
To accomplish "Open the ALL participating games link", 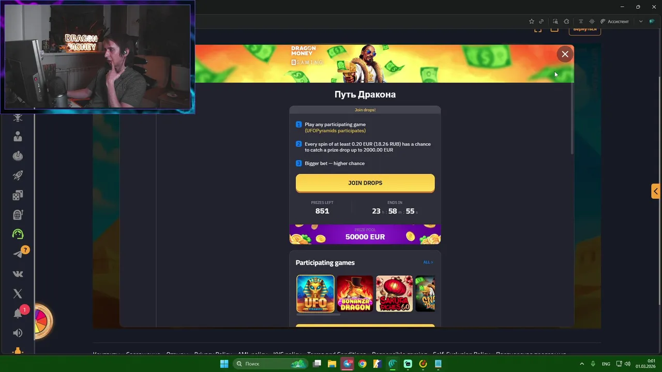I will pos(428,262).
